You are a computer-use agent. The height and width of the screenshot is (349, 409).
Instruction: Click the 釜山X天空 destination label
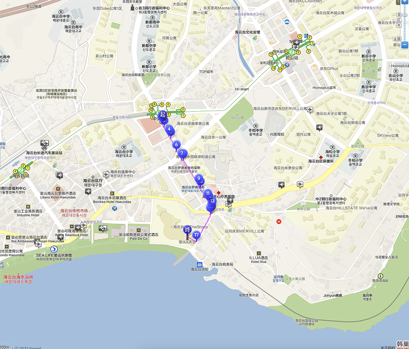[x=187, y=242]
